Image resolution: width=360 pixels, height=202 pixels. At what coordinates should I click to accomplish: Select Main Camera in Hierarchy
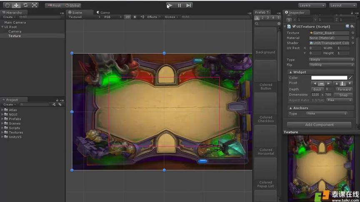tap(15, 22)
